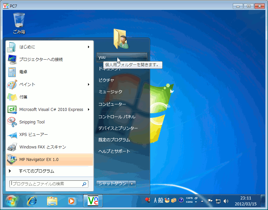Expand the shutdown options arrow
The height and width of the screenshot is (210, 268).
click(x=132, y=184)
